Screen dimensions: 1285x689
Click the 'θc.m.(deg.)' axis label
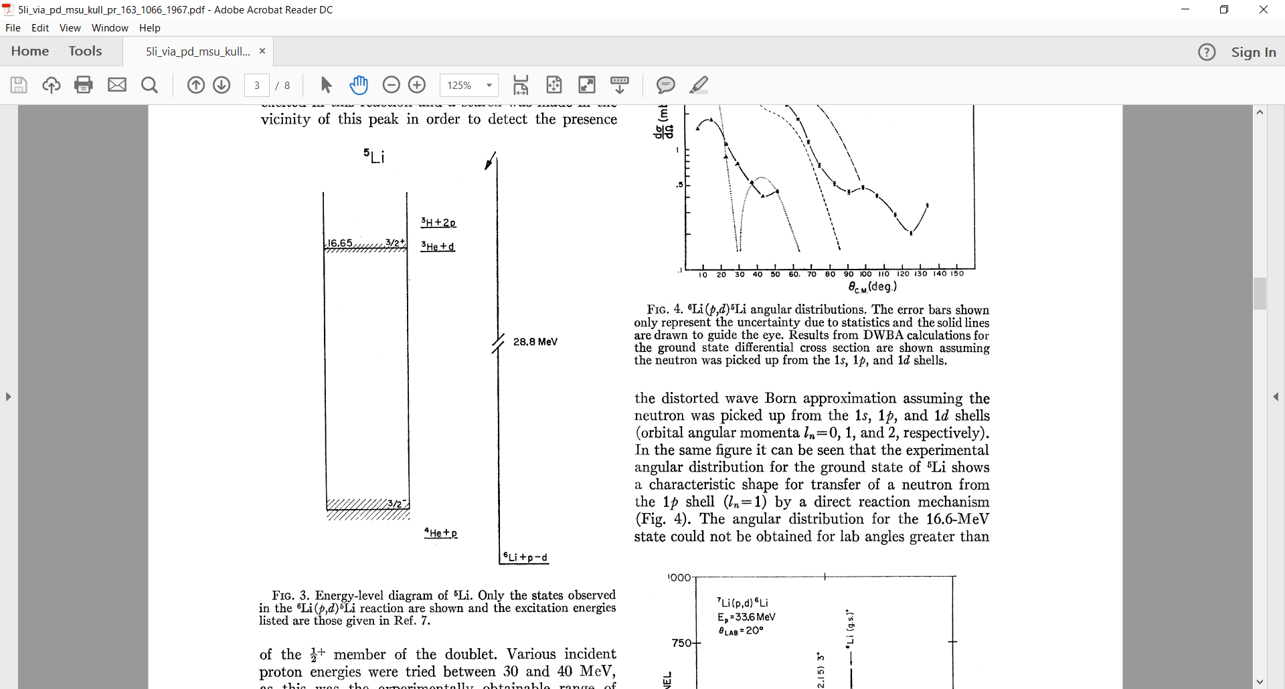pyautogui.click(x=873, y=287)
